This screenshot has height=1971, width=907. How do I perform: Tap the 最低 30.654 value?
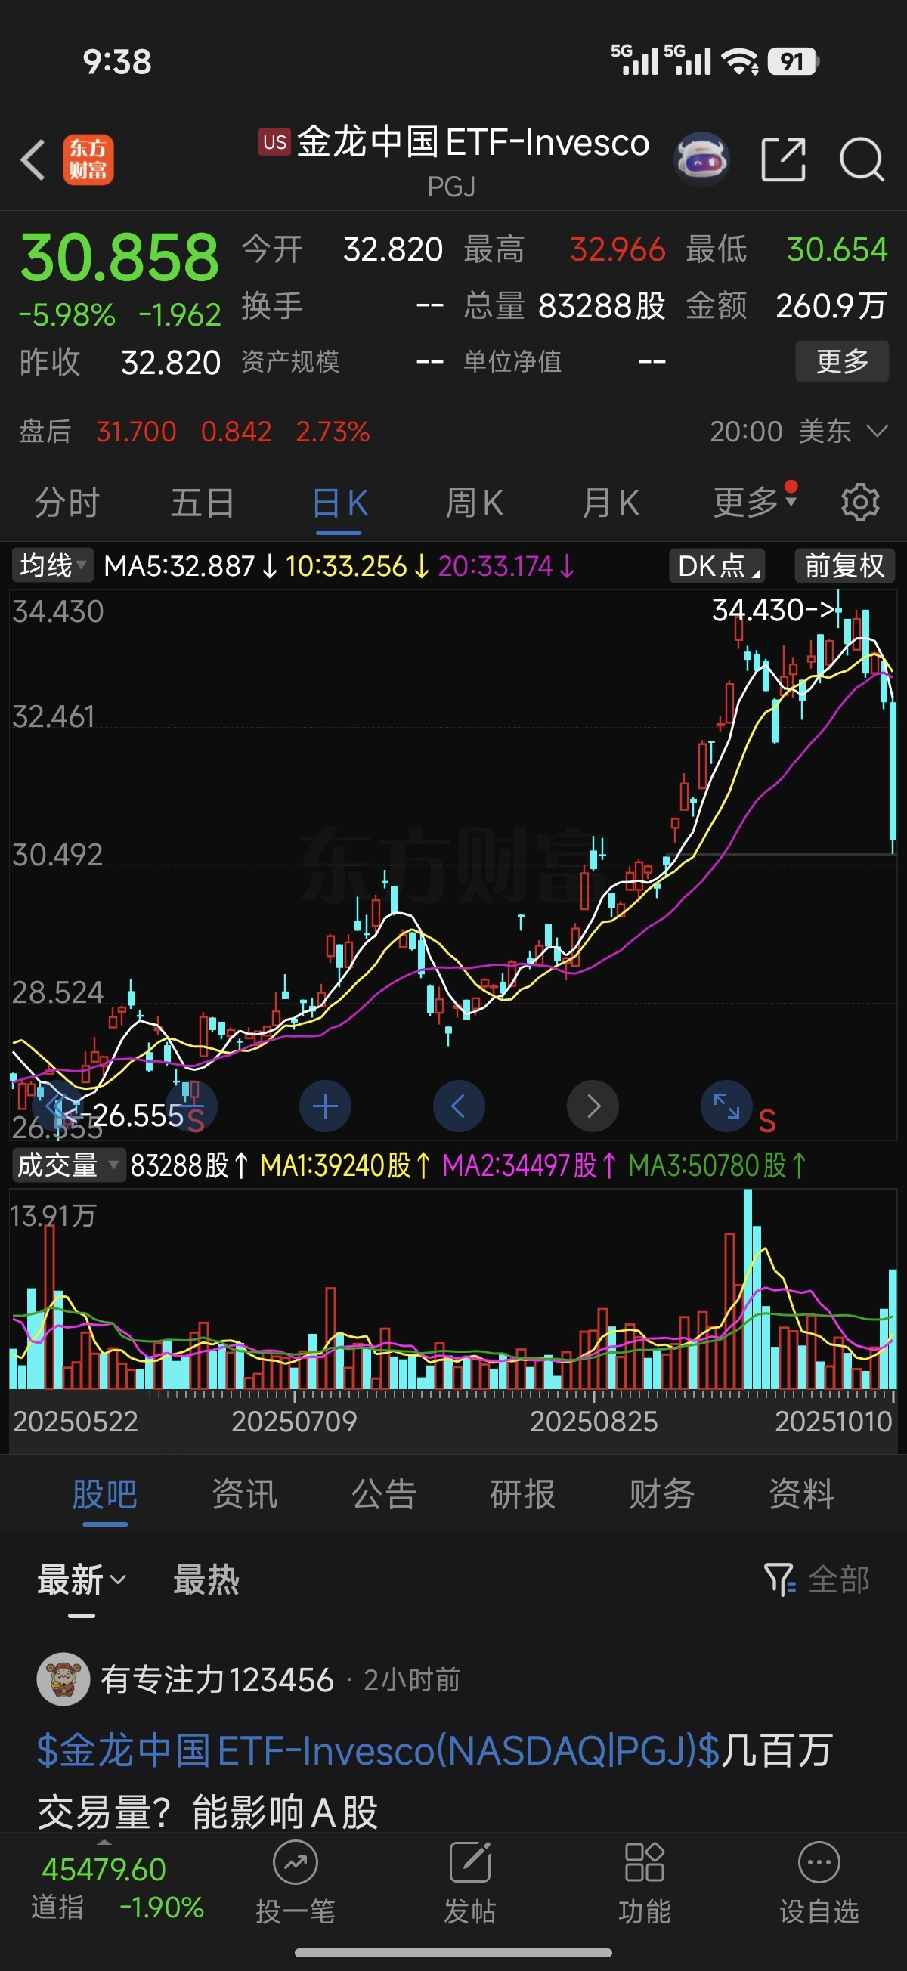tap(837, 249)
